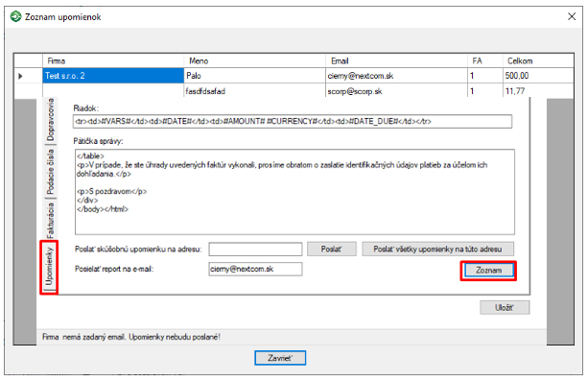Click the Poslať button

pyautogui.click(x=332, y=249)
